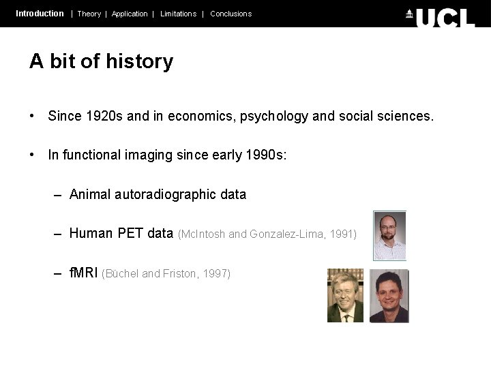Select the 'Since 1920s and in economics' bullet
Image resolution: width=491 pixels, height=368 pixels.
241,117
